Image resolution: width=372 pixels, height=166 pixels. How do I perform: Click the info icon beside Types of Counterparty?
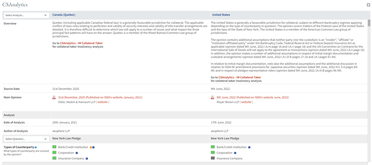[36, 148]
